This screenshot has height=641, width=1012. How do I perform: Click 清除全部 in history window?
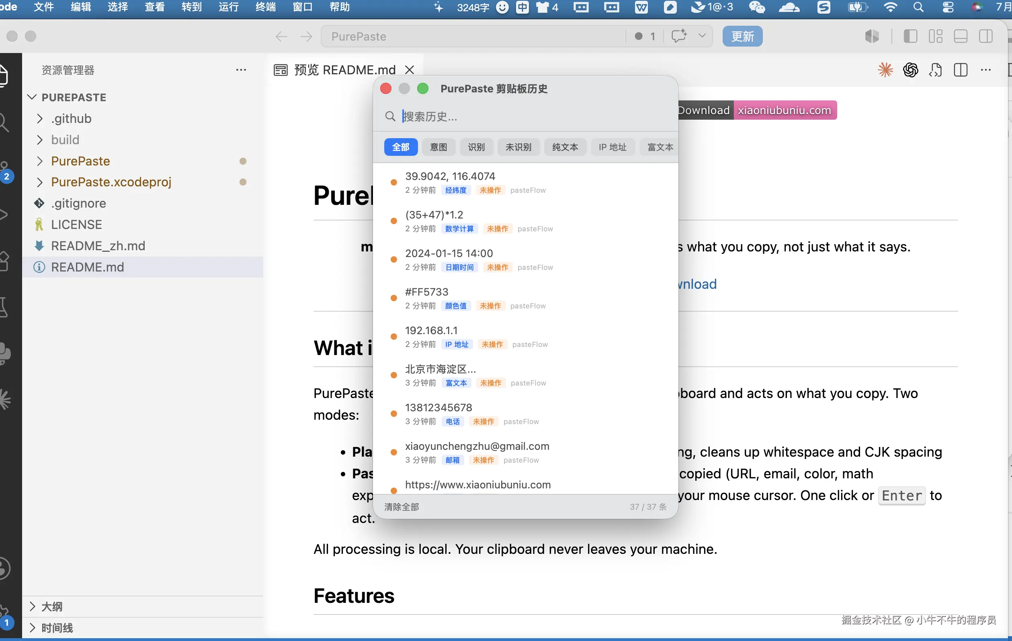tap(402, 506)
